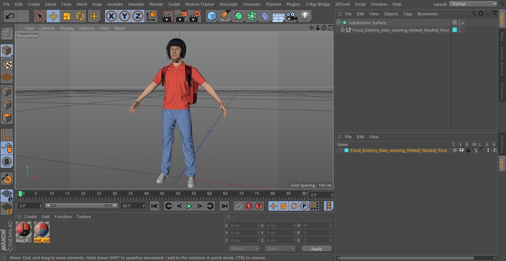Screen dimensions: 506x261
Task: Play animation forwards
Action: (189, 206)
